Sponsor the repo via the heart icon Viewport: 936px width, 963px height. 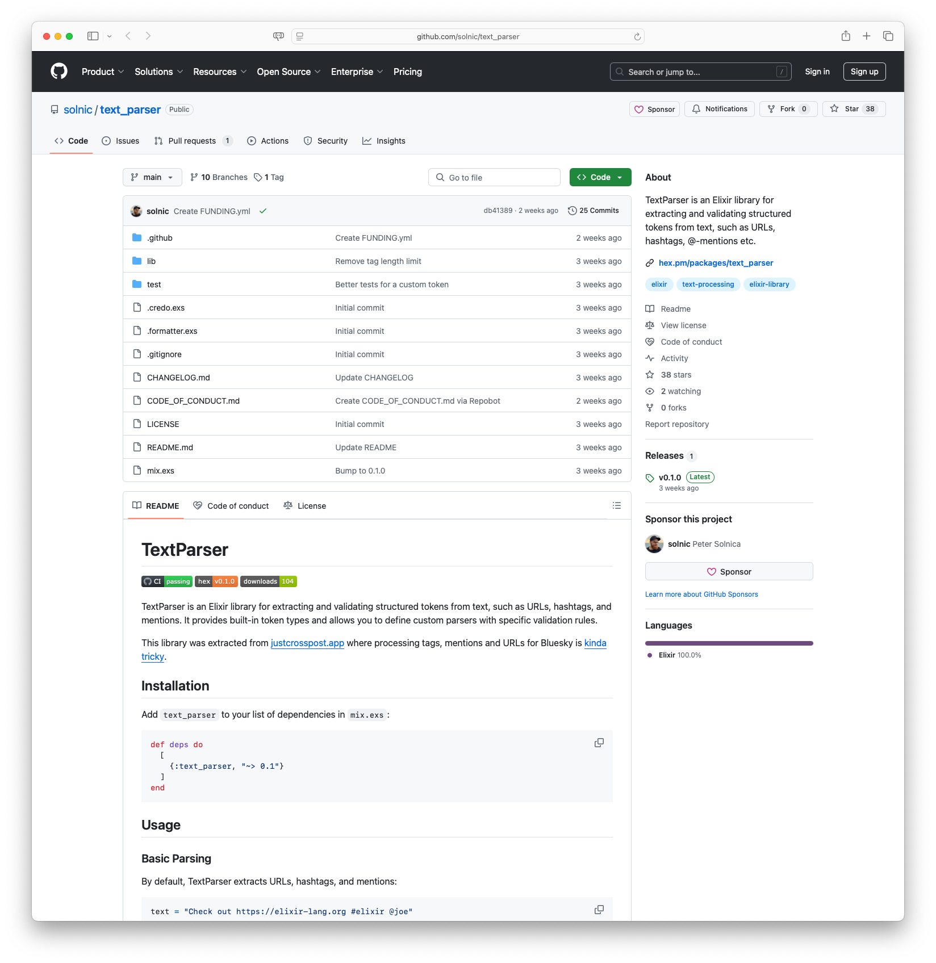[654, 108]
